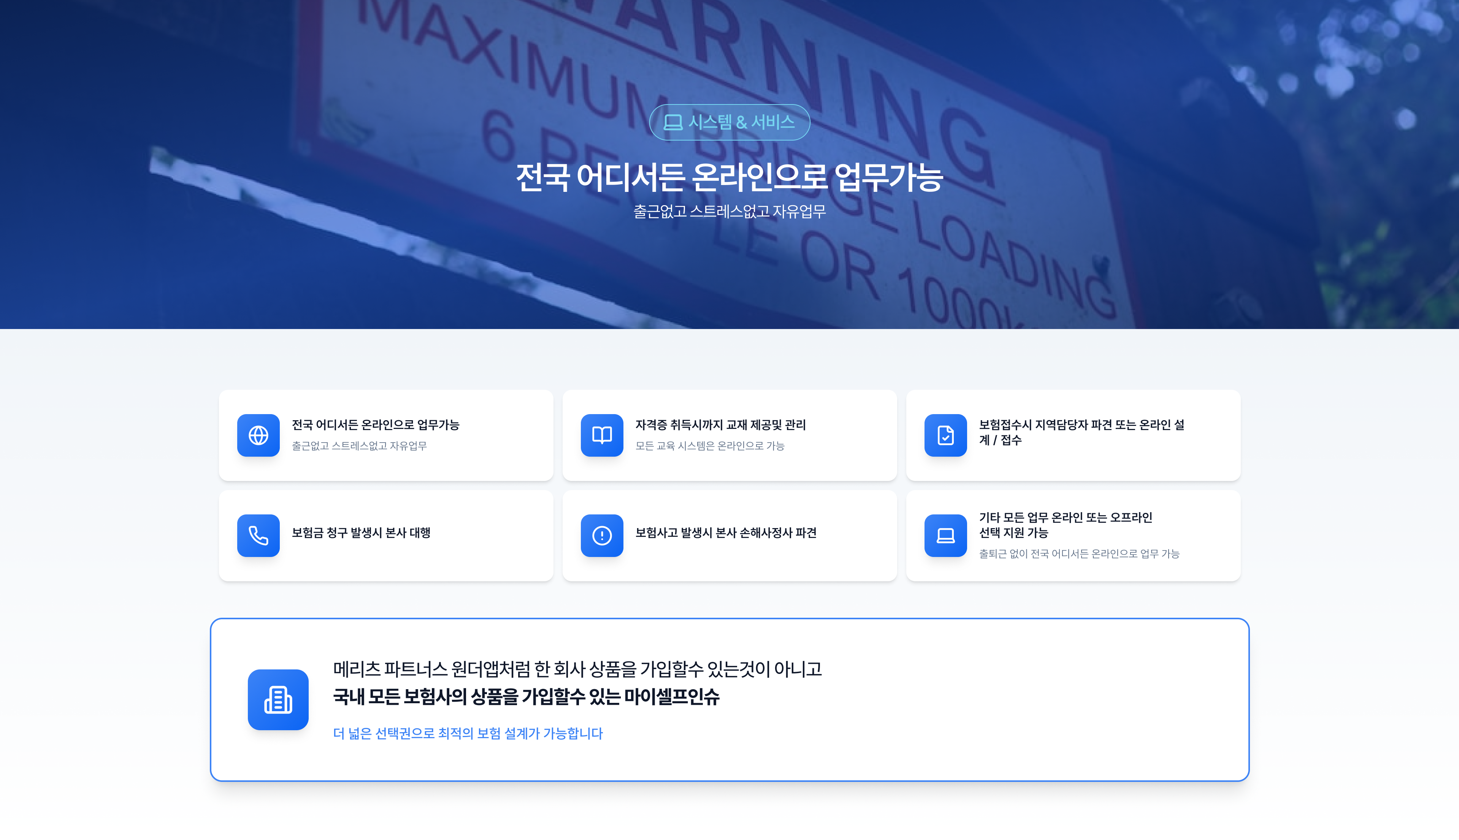
Task: Click the hero subtitle 출근없고 스트레스없고 자유업무
Action: [729, 212]
